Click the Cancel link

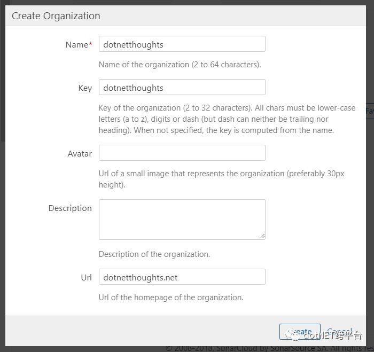tap(339, 332)
